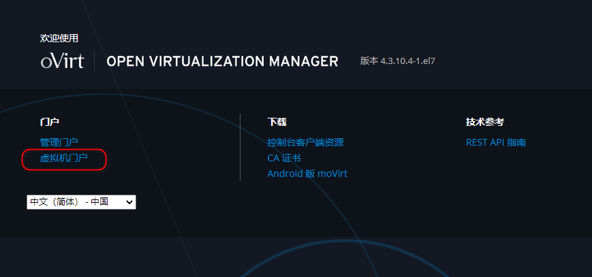592x277 pixels.
Task: Open the REST API 指南 link
Action: coord(496,142)
